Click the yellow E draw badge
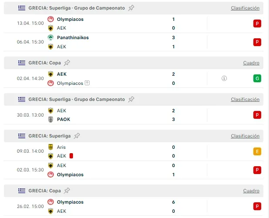Viewport: 269px width, 218px height. tap(257, 151)
